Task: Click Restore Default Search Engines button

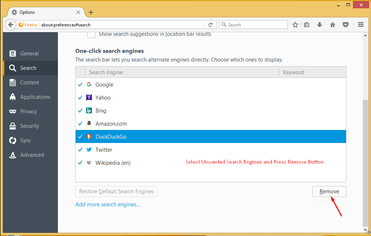Action: [x=117, y=191]
